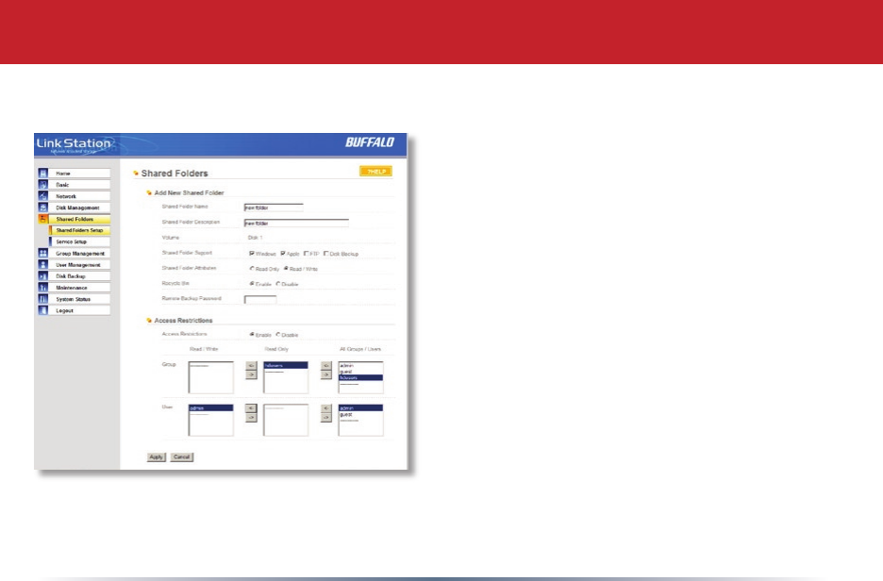
Task: Click the Shared Folder Description field
Action: coord(296,223)
